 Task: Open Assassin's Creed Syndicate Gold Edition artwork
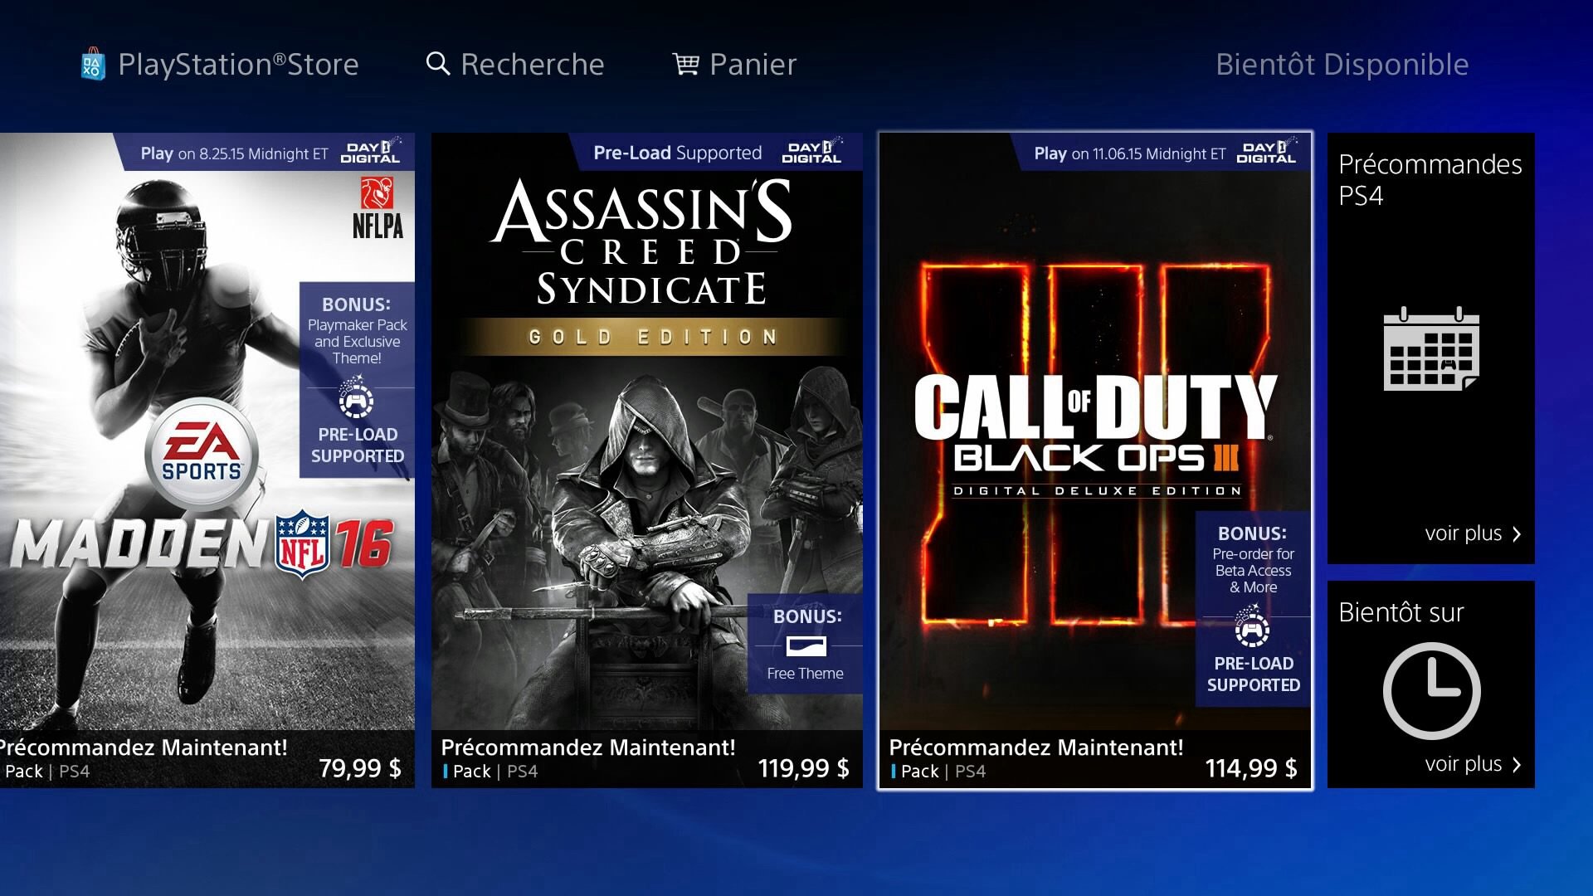pyautogui.click(x=647, y=431)
